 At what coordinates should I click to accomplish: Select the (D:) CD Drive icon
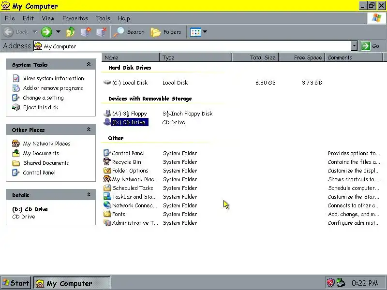click(x=107, y=122)
